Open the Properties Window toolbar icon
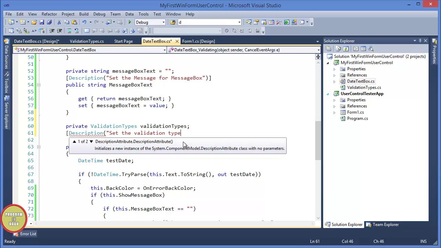The width and height of the screenshot is (441, 248). (256, 22)
